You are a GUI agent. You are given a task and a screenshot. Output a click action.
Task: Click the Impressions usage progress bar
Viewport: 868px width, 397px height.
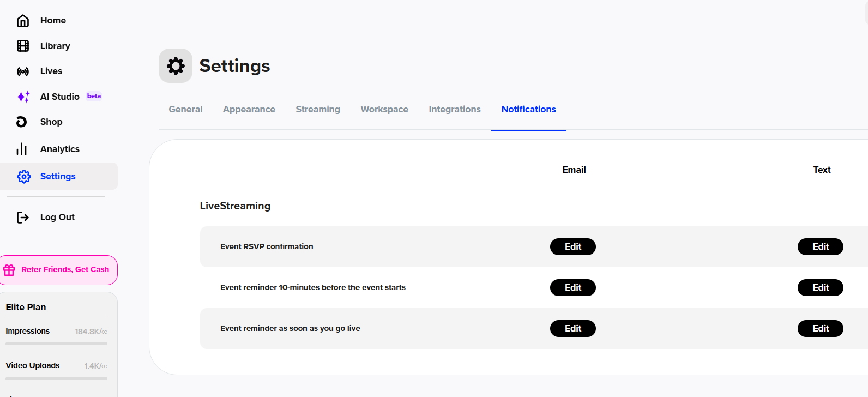tap(56, 344)
